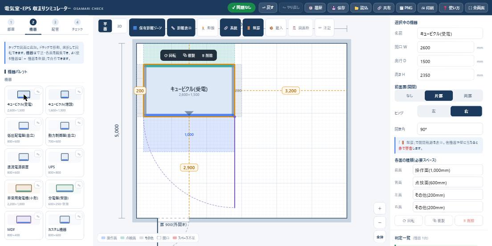Toggle the 保有距離ゾーン overlay
Viewport: 492px width, 246px height.
pos(147,28)
